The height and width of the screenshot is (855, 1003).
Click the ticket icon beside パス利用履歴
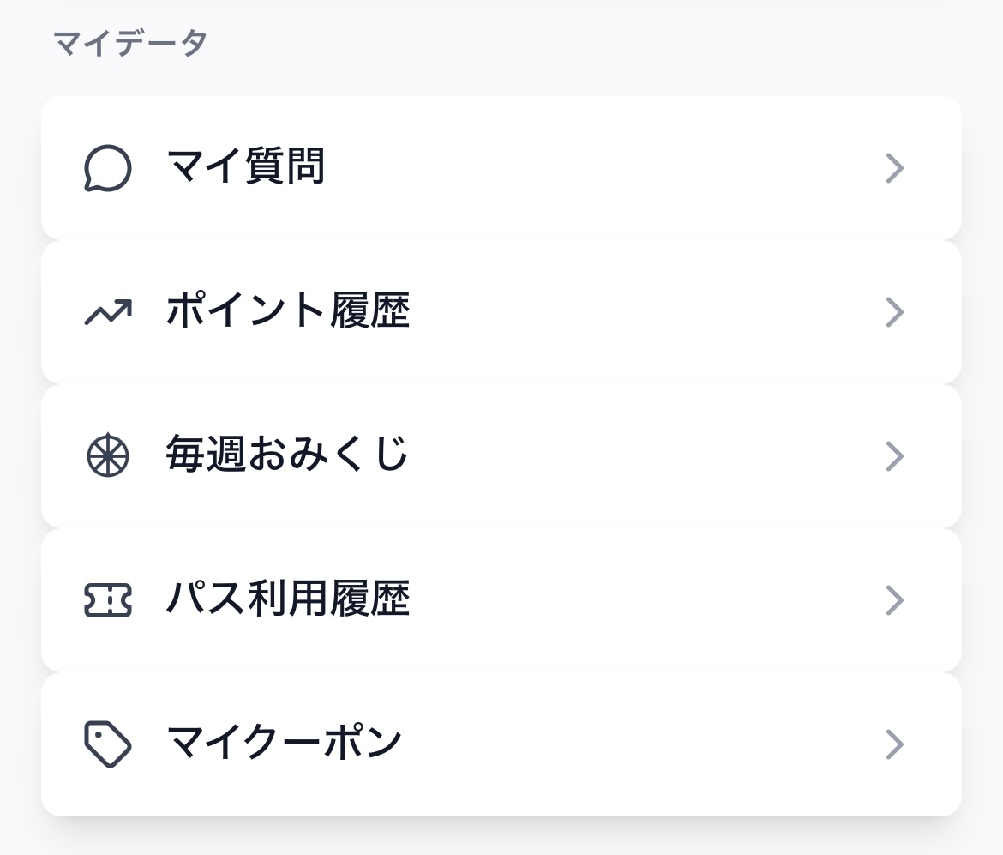pyautogui.click(x=108, y=600)
